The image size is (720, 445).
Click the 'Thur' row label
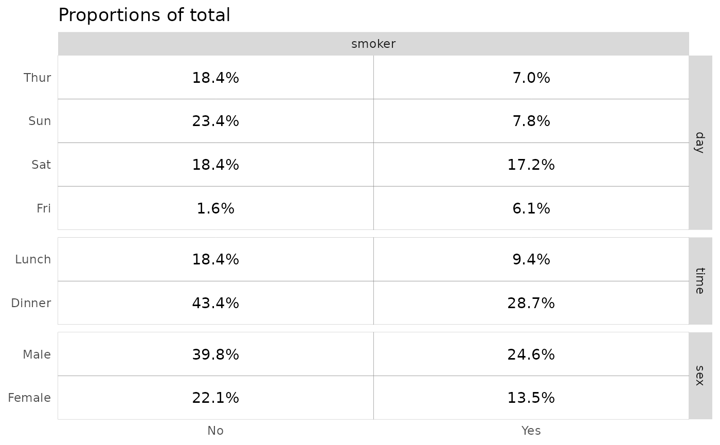(38, 78)
